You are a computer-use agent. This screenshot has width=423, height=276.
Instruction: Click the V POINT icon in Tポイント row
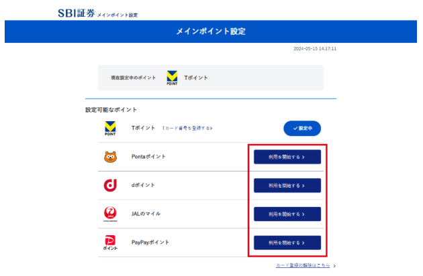point(110,128)
